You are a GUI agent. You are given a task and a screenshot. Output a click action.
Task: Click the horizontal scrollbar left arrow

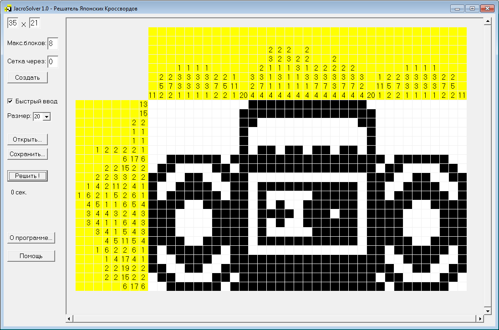[69, 318]
